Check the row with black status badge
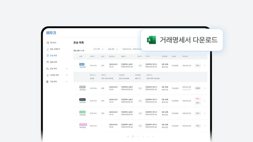 point(76,101)
